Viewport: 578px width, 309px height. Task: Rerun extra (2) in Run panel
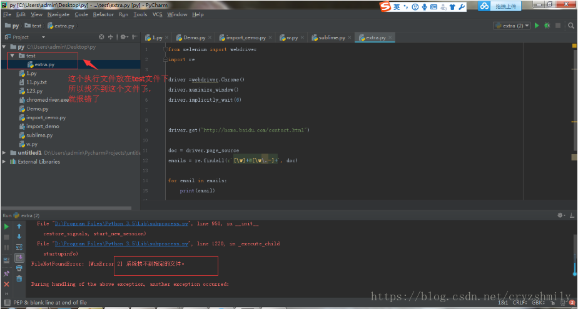(6, 227)
